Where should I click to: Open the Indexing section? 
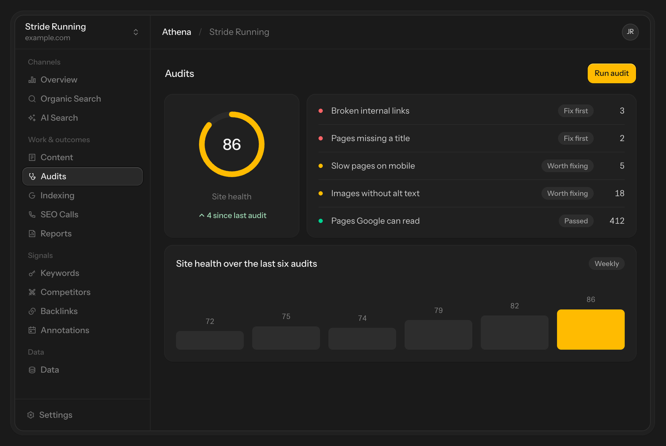tap(83, 195)
